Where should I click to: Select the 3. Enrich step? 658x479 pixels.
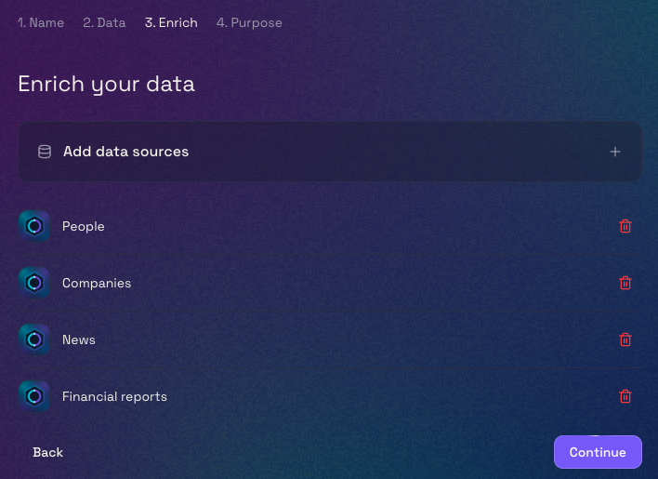(x=171, y=22)
